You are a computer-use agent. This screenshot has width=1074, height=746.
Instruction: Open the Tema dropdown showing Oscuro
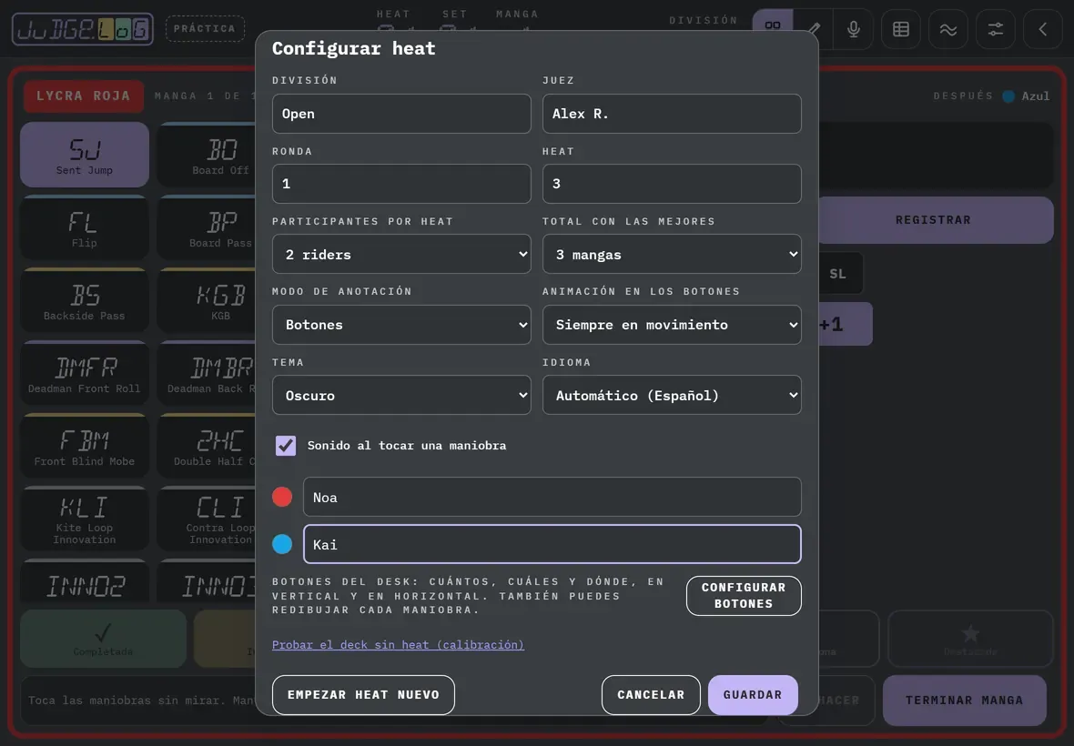401,395
